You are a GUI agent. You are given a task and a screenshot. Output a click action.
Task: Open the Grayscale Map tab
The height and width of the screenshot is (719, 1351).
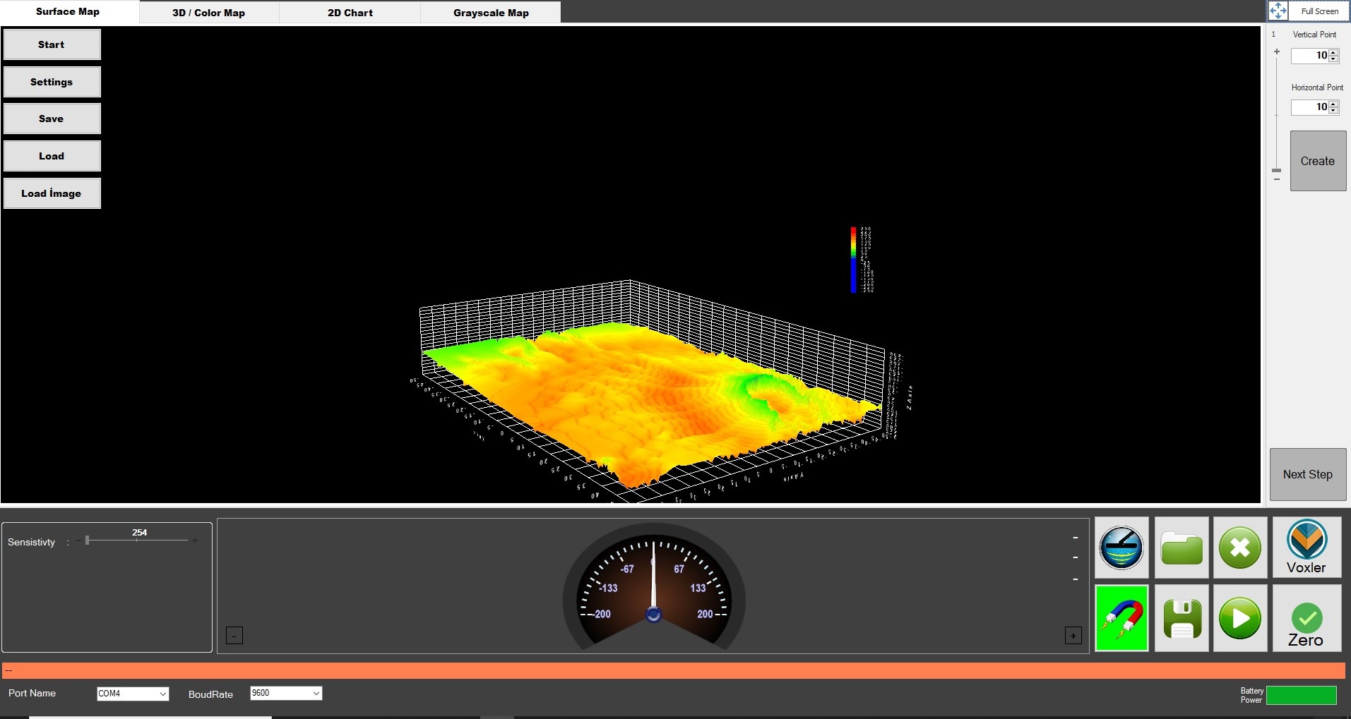tap(491, 13)
